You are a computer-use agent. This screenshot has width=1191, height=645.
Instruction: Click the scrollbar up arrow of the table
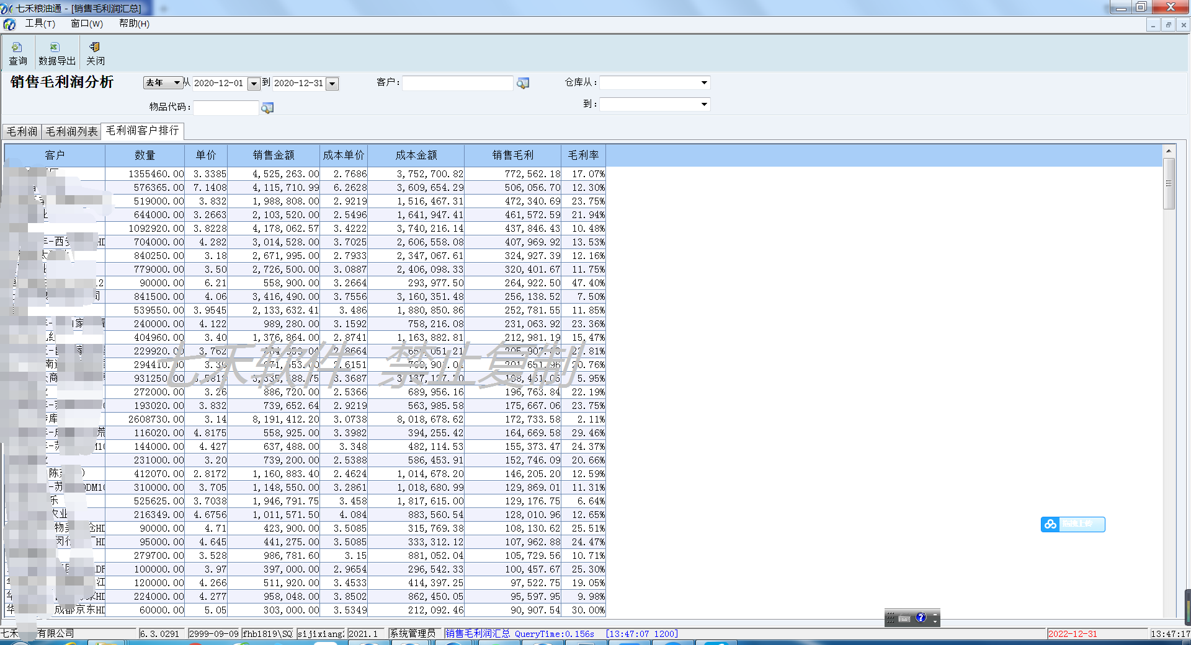[x=1169, y=151]
